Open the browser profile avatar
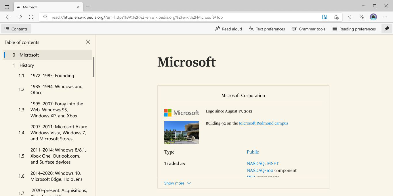Screen dimensions: 393x196 373,17
